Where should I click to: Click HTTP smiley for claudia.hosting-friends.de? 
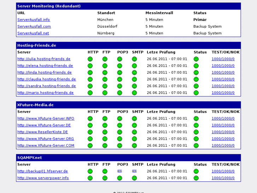click(x=90, y=79)
